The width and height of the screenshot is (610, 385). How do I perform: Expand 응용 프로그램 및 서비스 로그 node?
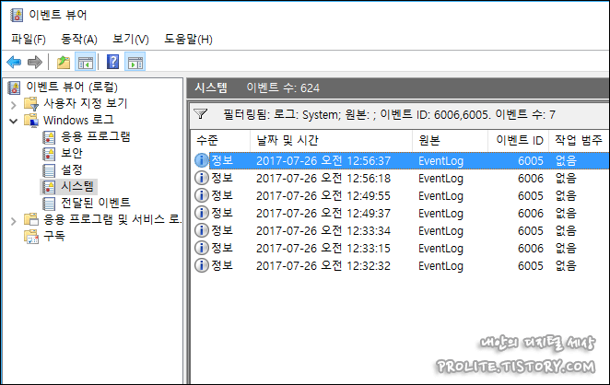[14, 221]
